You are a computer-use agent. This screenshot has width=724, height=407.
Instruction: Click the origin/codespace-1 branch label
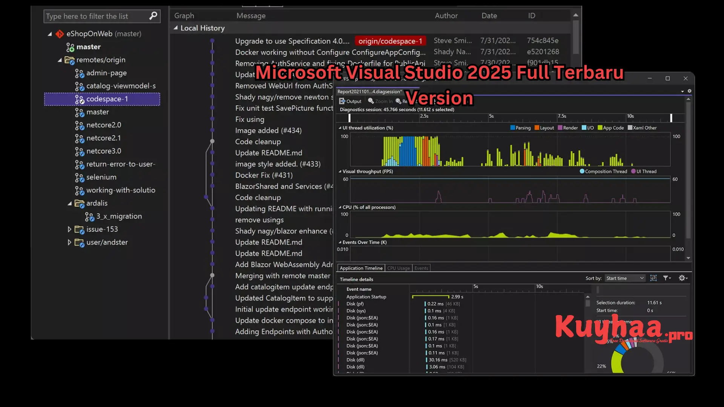pyautogui.click(x=390, y=41)
